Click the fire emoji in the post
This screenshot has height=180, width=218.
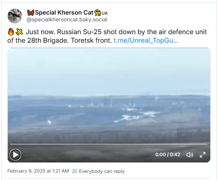click(x=11, y=32)
